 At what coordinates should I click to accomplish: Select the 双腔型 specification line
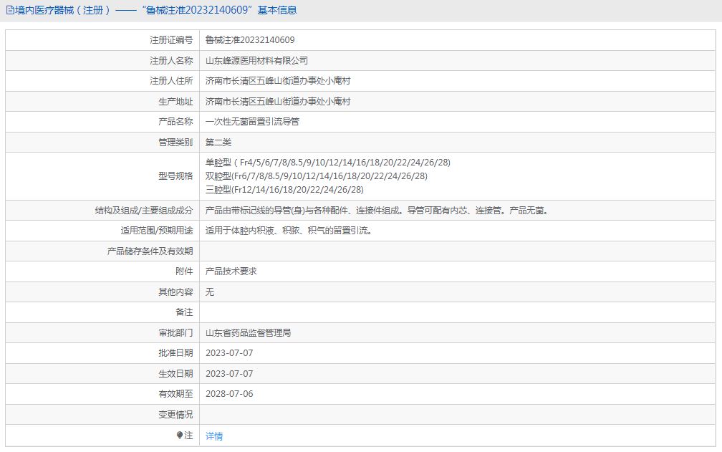[317, 175]
